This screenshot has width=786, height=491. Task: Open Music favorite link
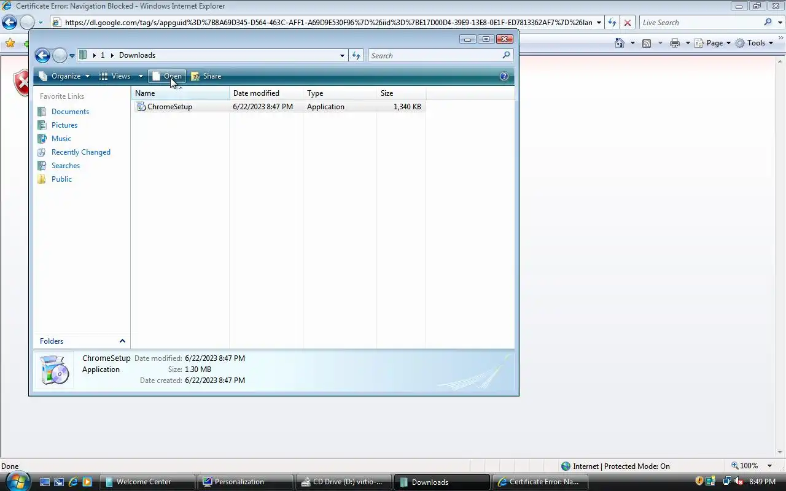pos(61,139)
